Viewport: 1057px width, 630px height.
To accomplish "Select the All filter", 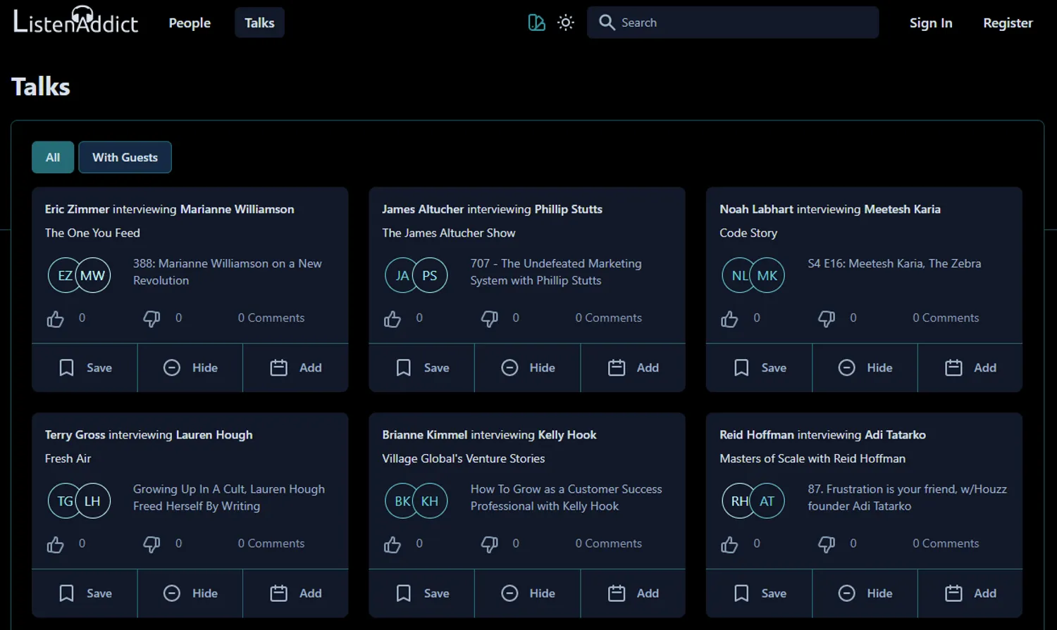I will [53, 157].
